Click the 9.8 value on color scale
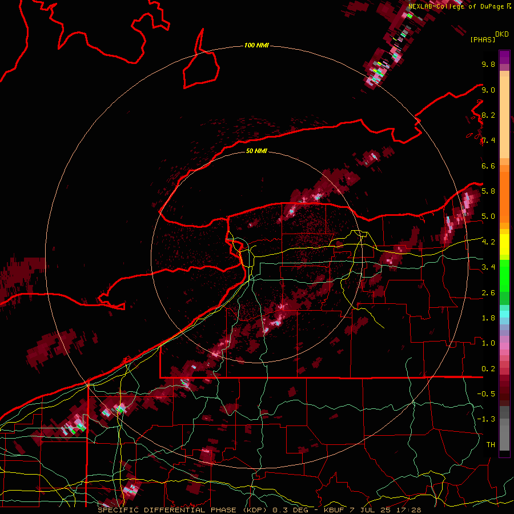 (x=488, y=64)
